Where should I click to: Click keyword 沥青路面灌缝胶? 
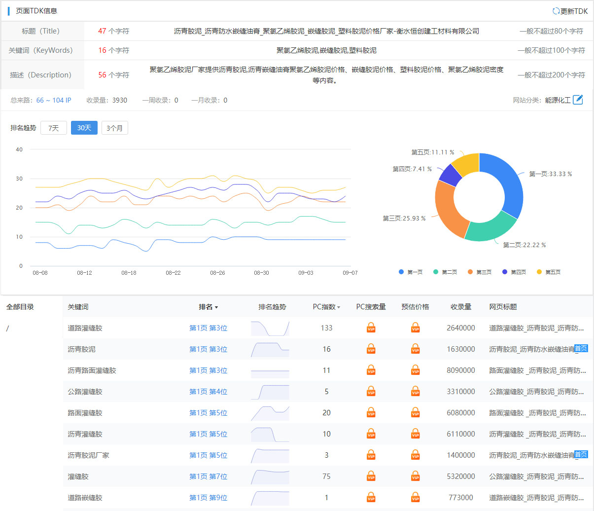point(92,370)
